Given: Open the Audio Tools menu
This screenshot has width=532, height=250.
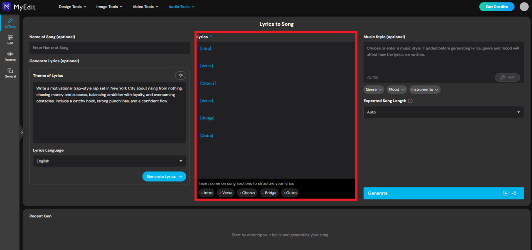Looking at the screenshot, I should pyautogui.click(x=181, y=6).
